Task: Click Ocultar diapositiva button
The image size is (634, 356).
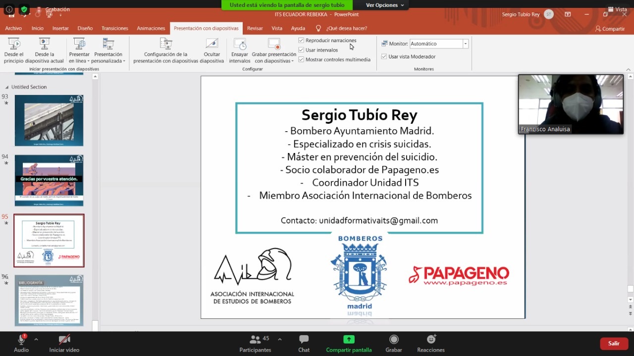Action: 212,51
